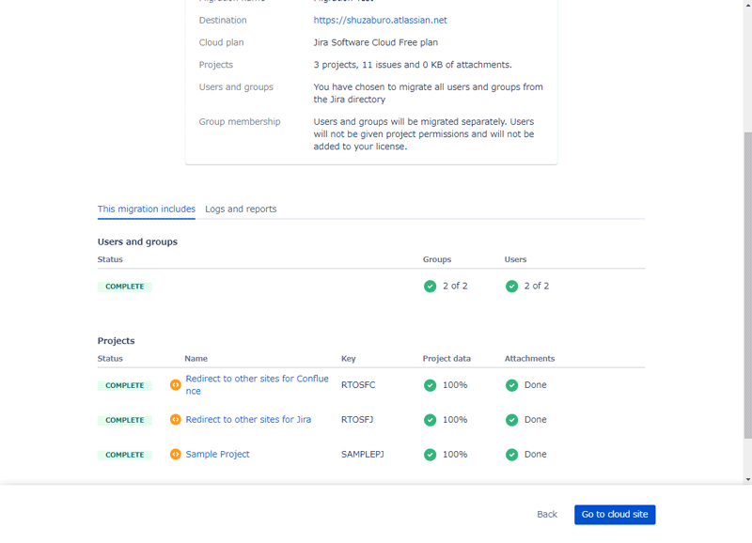Screen dimensions: 752x543
Task: Click the Group membership label
Action: click(240, 122)
